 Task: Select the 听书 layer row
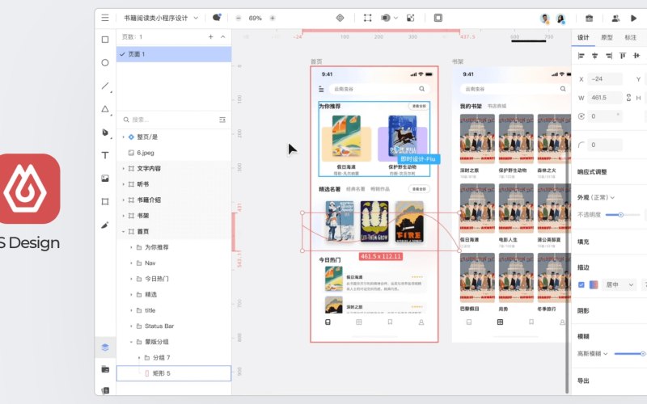click(x=174, y=184)
